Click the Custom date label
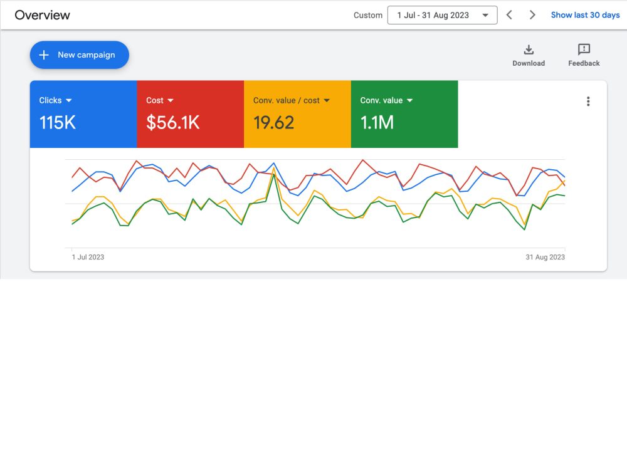 pyautogui.click(x=368, y=15)
